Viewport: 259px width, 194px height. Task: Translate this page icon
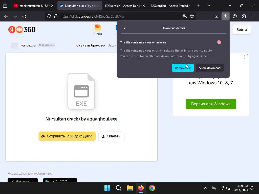(x=185, y=16)
